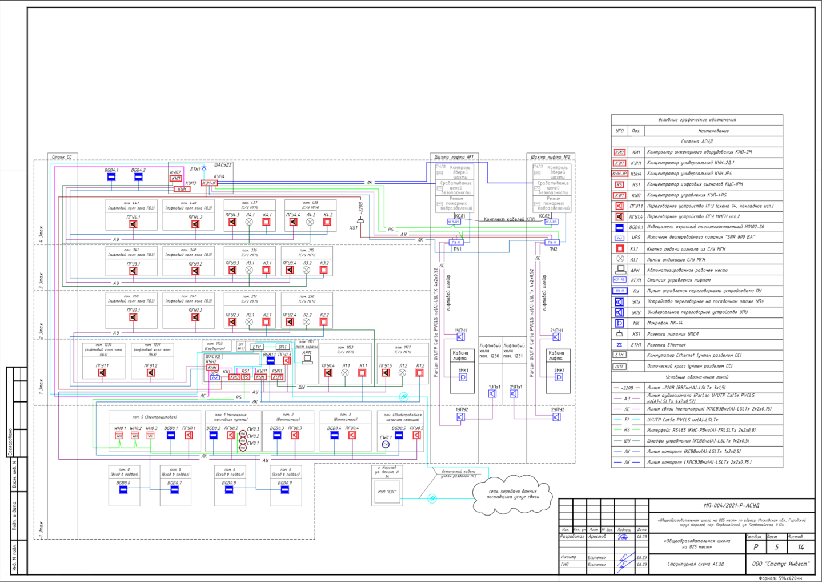Select the КСЛ-RS lift station legend symbol

(x=619, y=280)
